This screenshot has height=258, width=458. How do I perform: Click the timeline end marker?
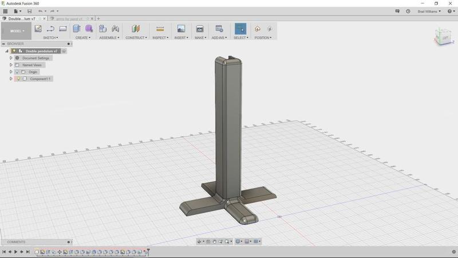click(x=148, y=251)
